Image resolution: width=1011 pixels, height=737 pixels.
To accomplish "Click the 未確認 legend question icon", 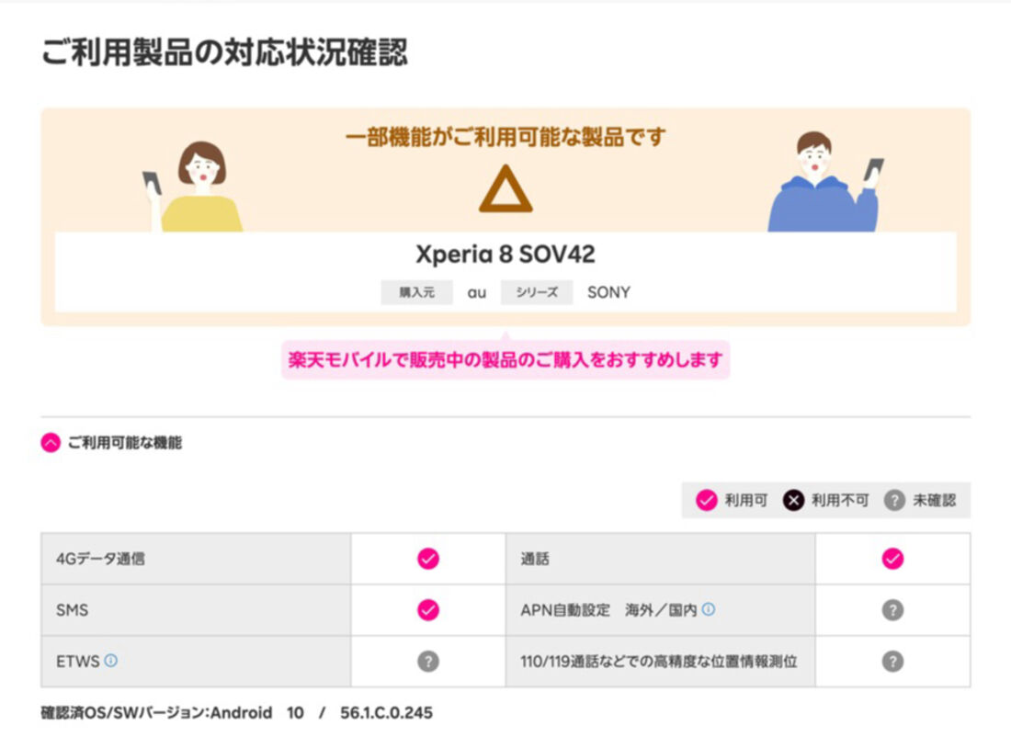I will tap(894, 500).
